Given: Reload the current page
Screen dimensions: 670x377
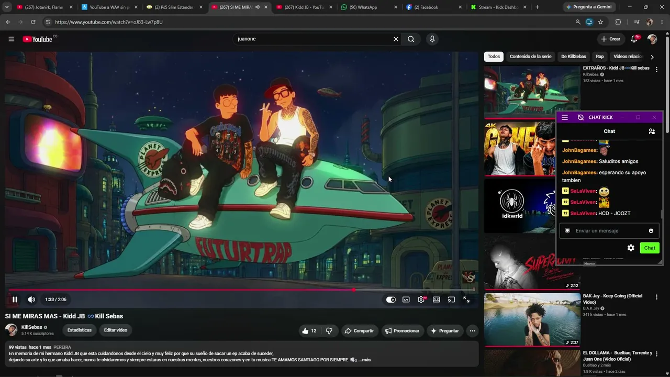Looking at the screenshot, I should coord(33,22).
